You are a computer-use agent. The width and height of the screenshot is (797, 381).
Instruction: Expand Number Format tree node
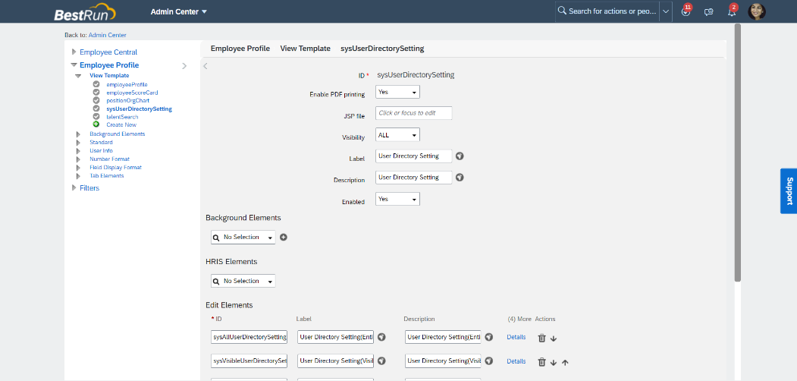pyautogui.click(x=78, y=159)
